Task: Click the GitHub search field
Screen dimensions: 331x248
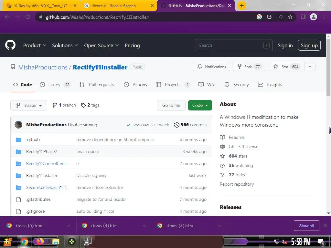Action: 233,45
